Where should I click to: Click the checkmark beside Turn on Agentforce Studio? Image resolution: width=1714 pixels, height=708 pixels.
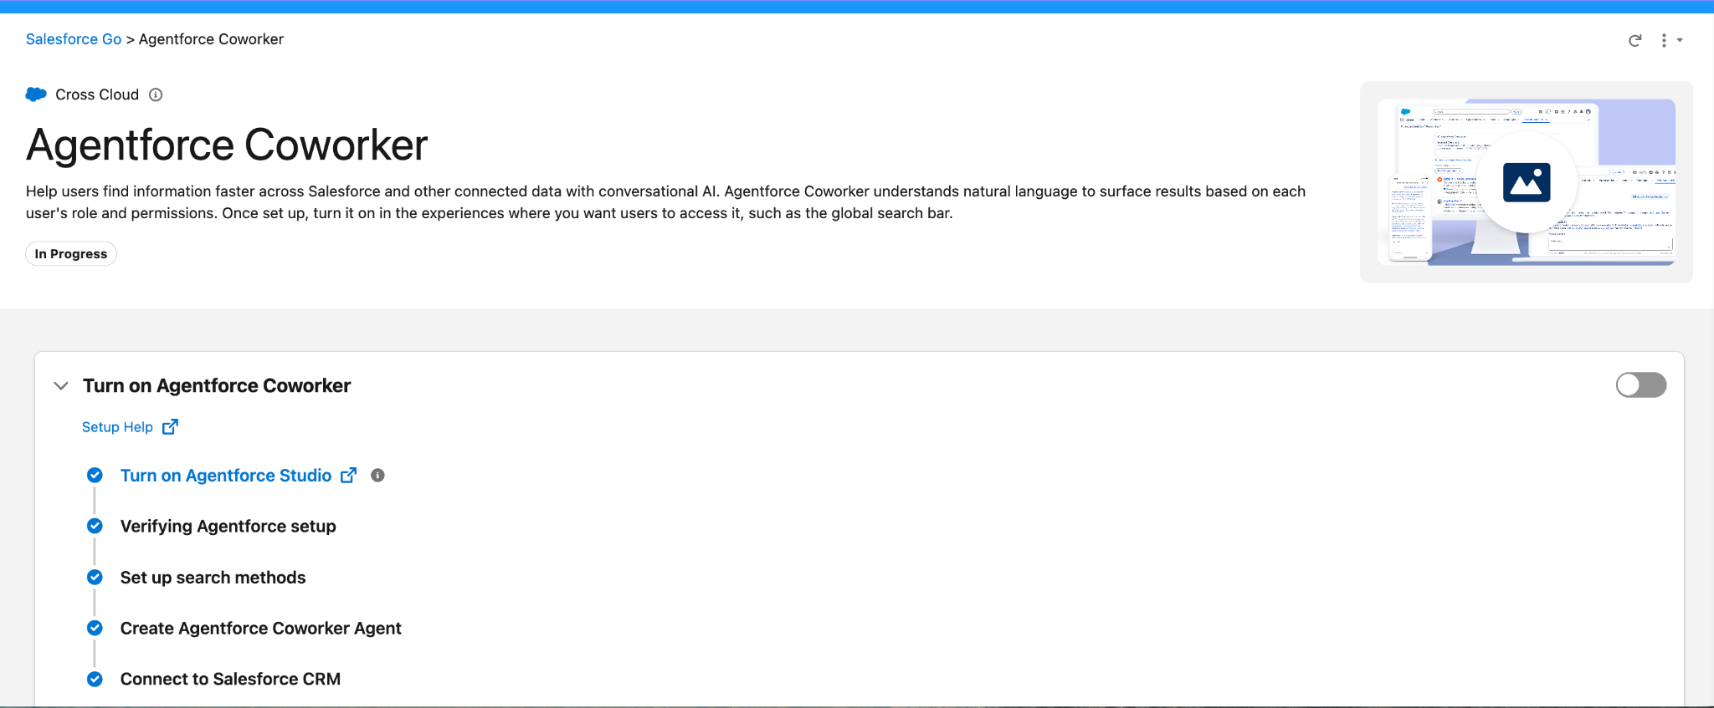(95, 476)
